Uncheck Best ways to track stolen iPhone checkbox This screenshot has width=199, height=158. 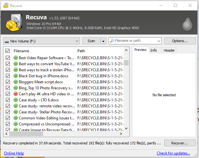pos(8,70)
